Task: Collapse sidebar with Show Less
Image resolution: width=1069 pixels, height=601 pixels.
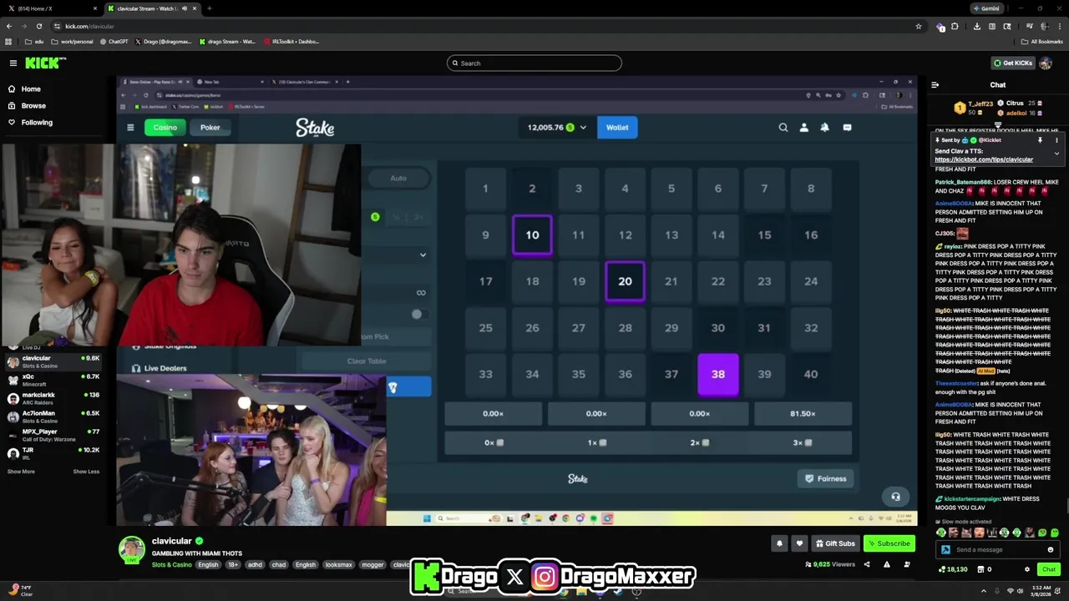Action: [x=86, y=472]
